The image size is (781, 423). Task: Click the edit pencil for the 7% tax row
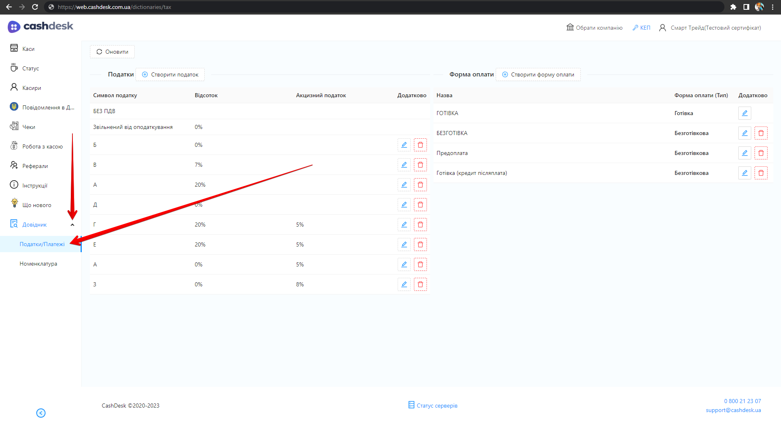[x=404, y=165]
